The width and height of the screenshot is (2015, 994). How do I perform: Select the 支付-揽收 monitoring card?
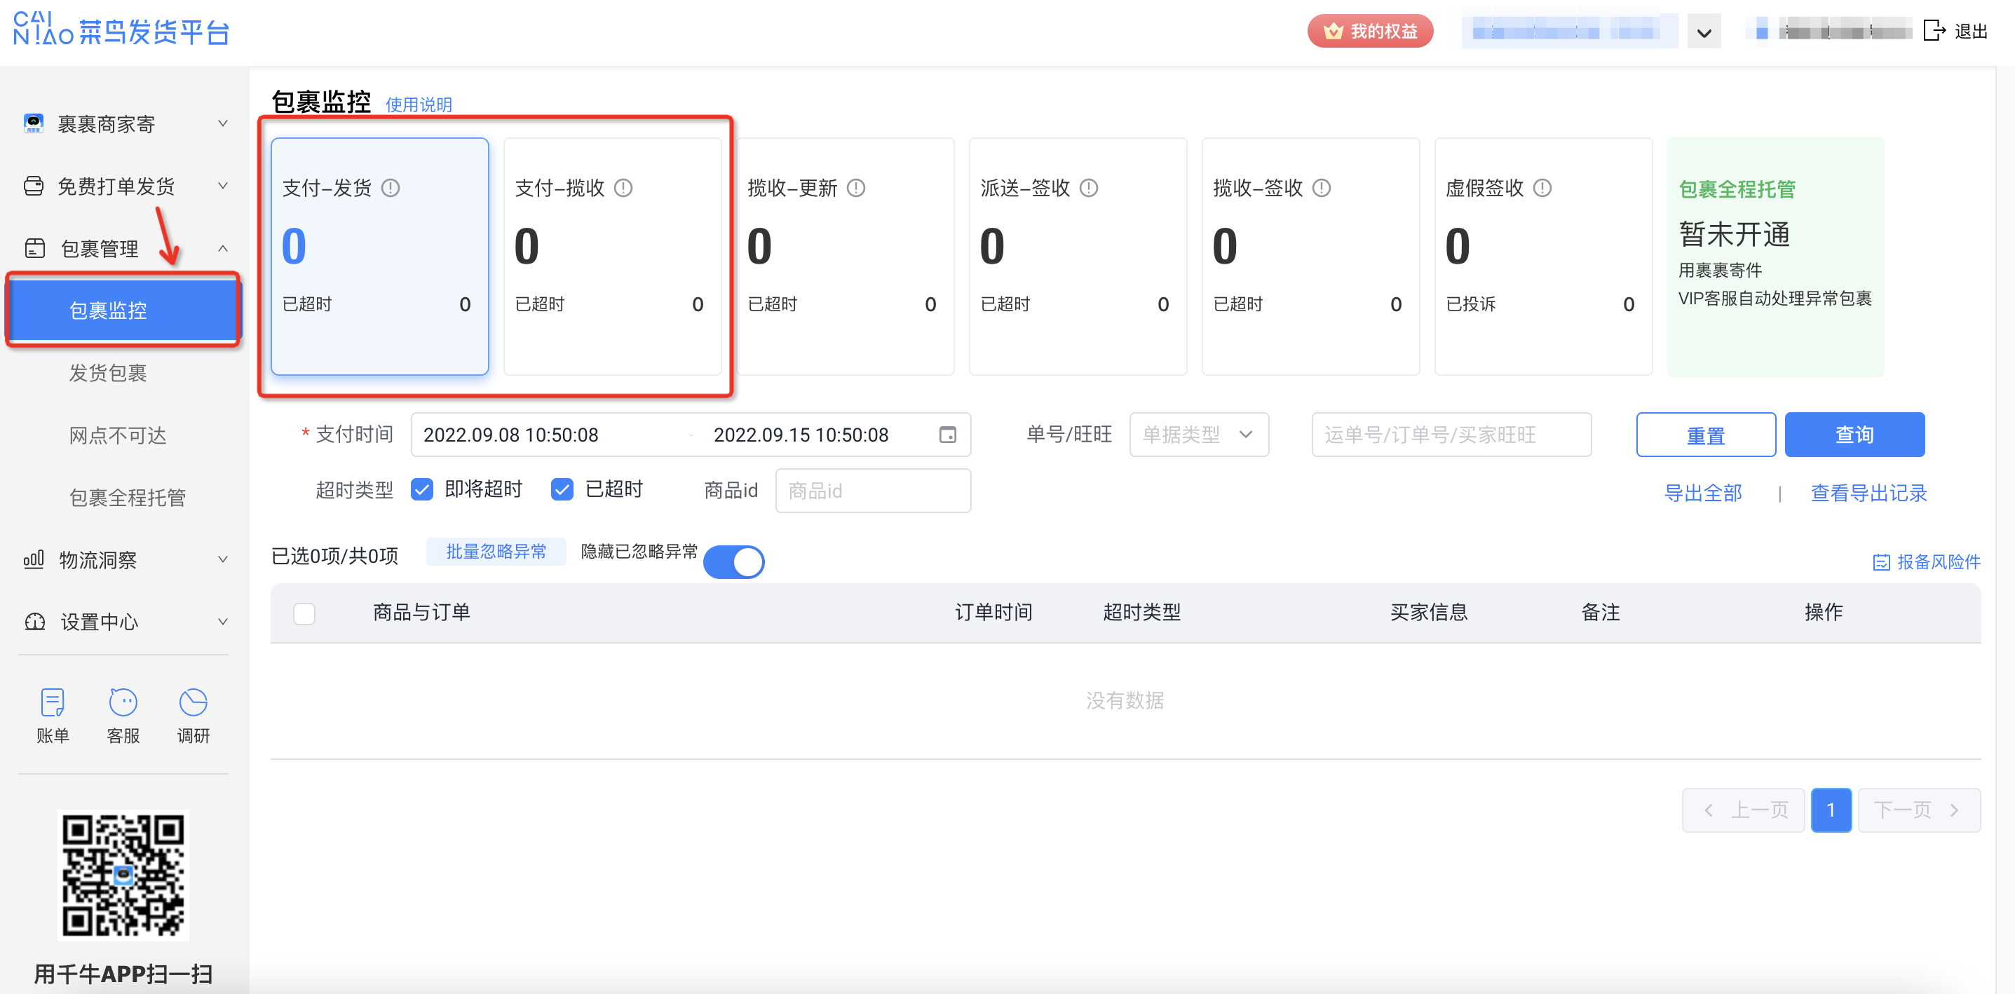tap(613, 257)
